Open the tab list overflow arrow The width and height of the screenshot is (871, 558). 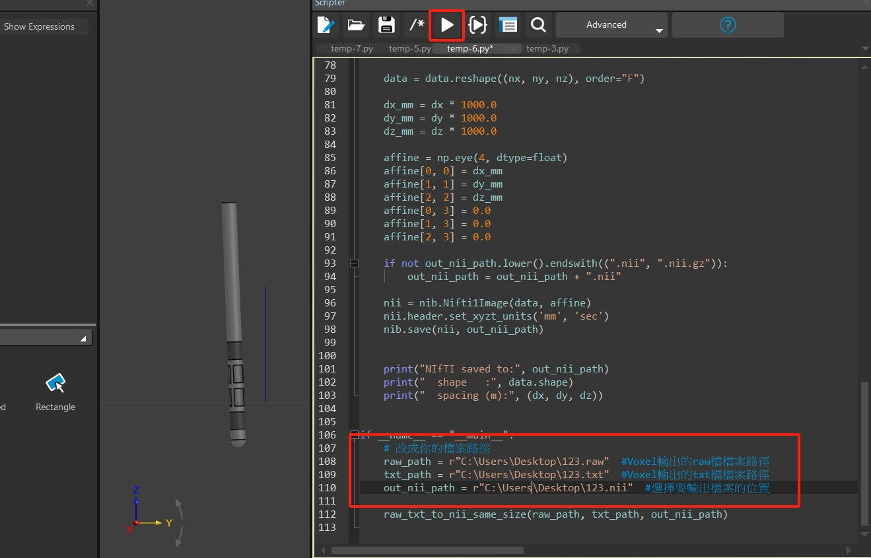coord(865,49)
